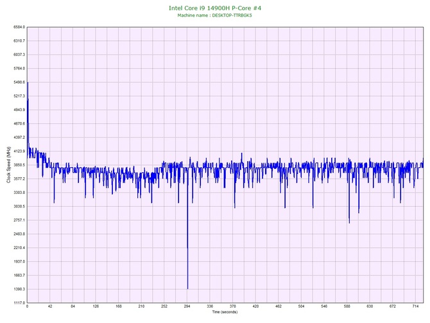Click the 714 seconds x-axis tick label
Screen dimensions: 430x323
click(415, 306)
